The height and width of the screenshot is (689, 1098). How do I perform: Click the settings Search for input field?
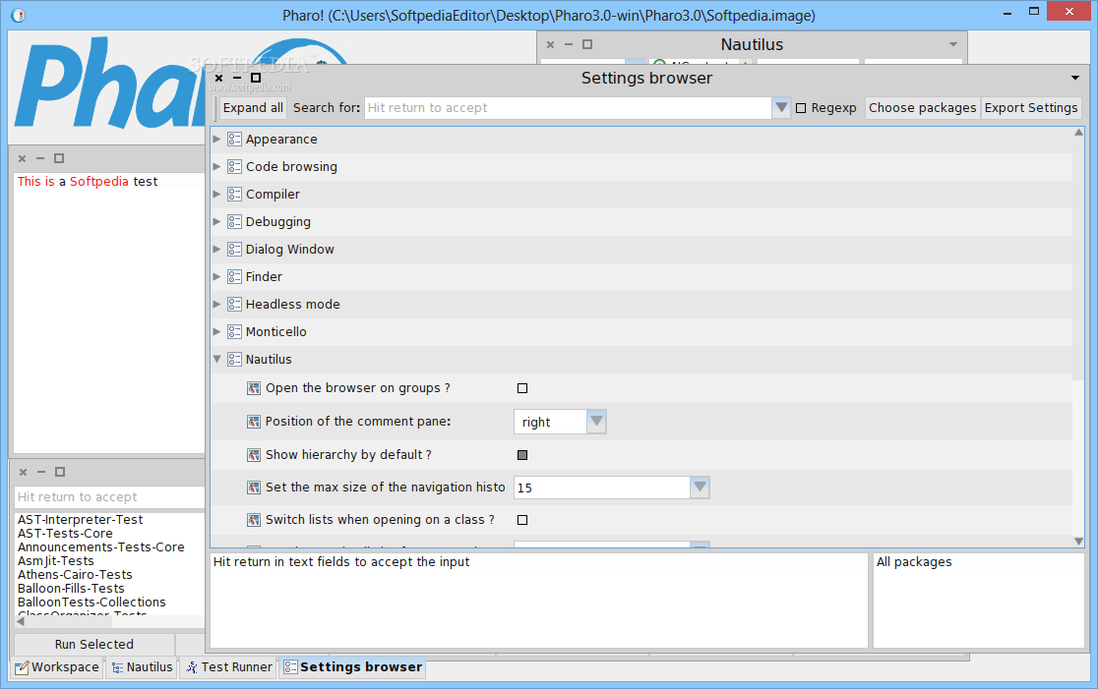point(568,108)
